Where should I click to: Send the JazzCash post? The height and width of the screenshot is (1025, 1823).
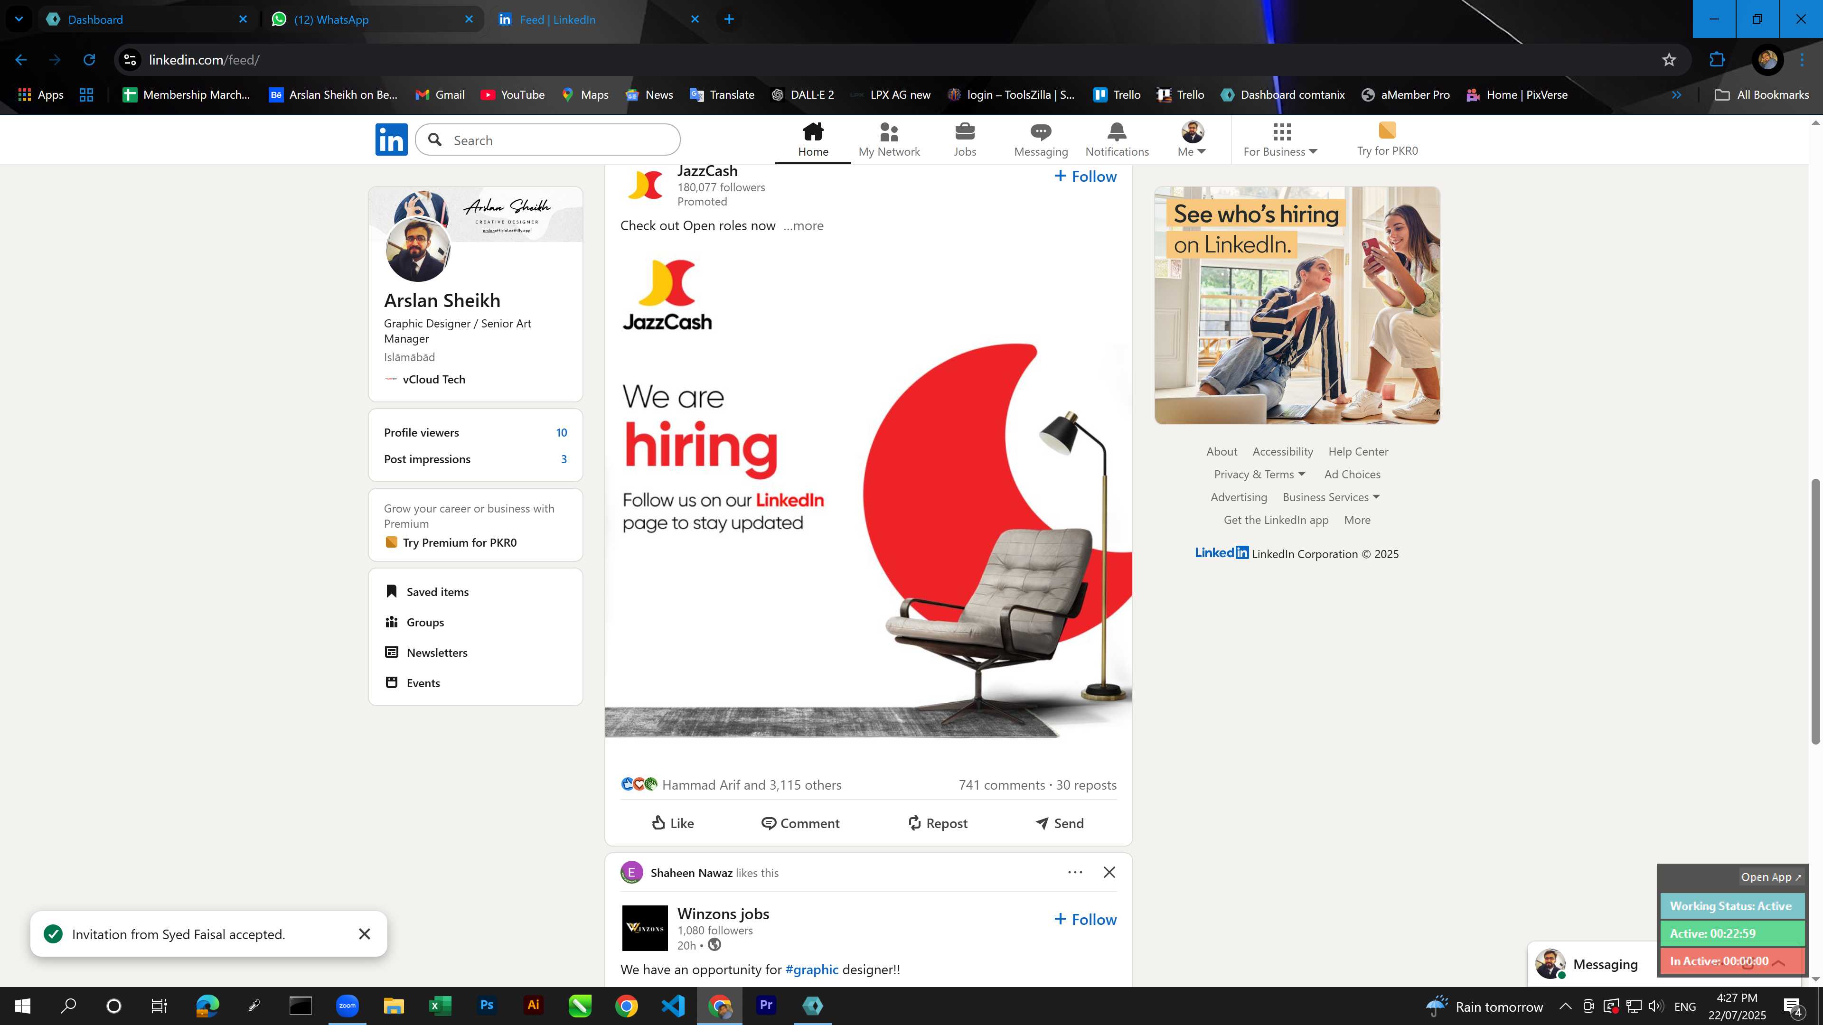[1060, 823]
